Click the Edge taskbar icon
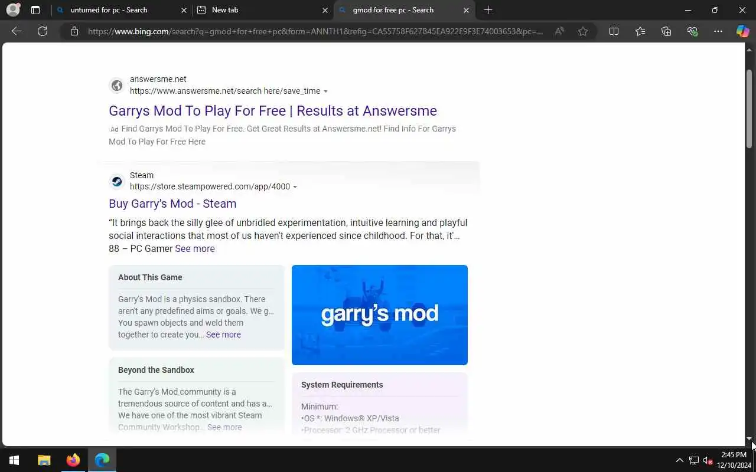The image size is (756, 472). pyautogui.click(x=102, y=460)
